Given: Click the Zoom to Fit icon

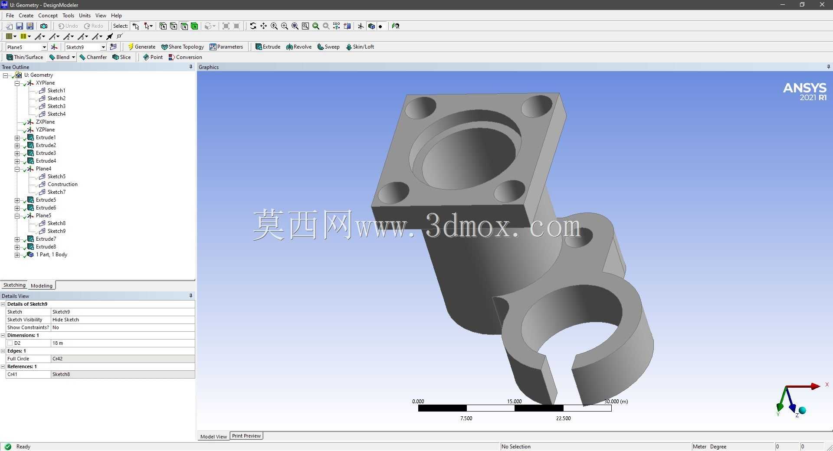Looking at the screenshot, I should click(x=295, y=26).
